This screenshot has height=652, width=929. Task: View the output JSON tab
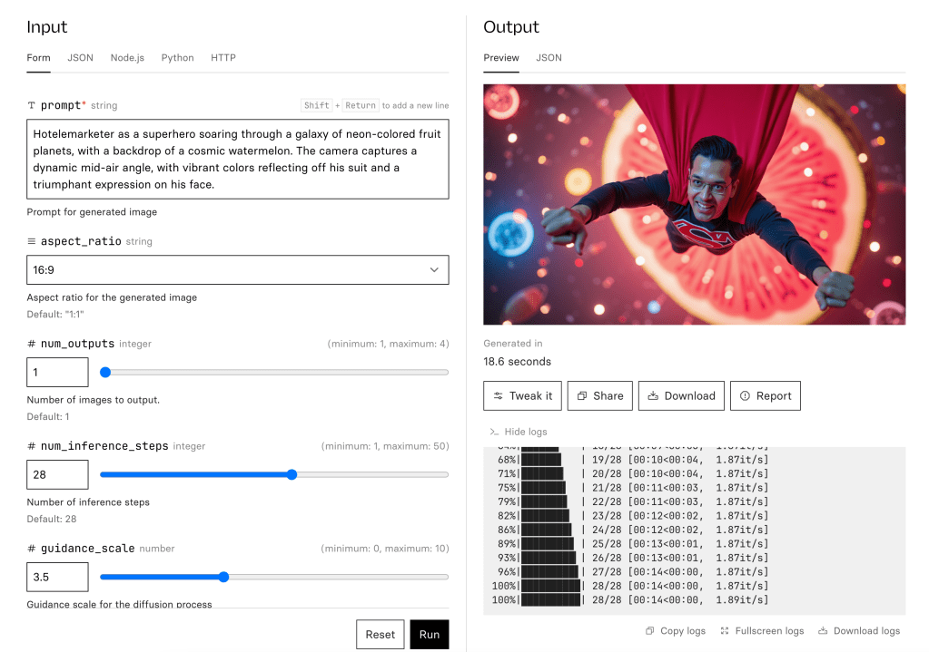[x=549, y=58]
